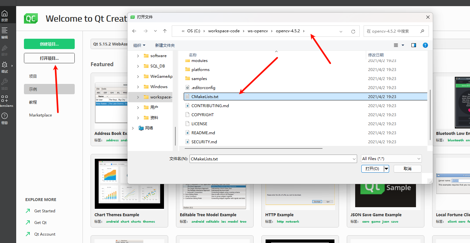The image size is (470, 243).
Task: Click the CONTRIBUTING.md file icon
Action: [187, 106]
